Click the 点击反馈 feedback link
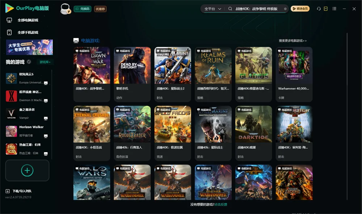362x214 pixels. 221,204
